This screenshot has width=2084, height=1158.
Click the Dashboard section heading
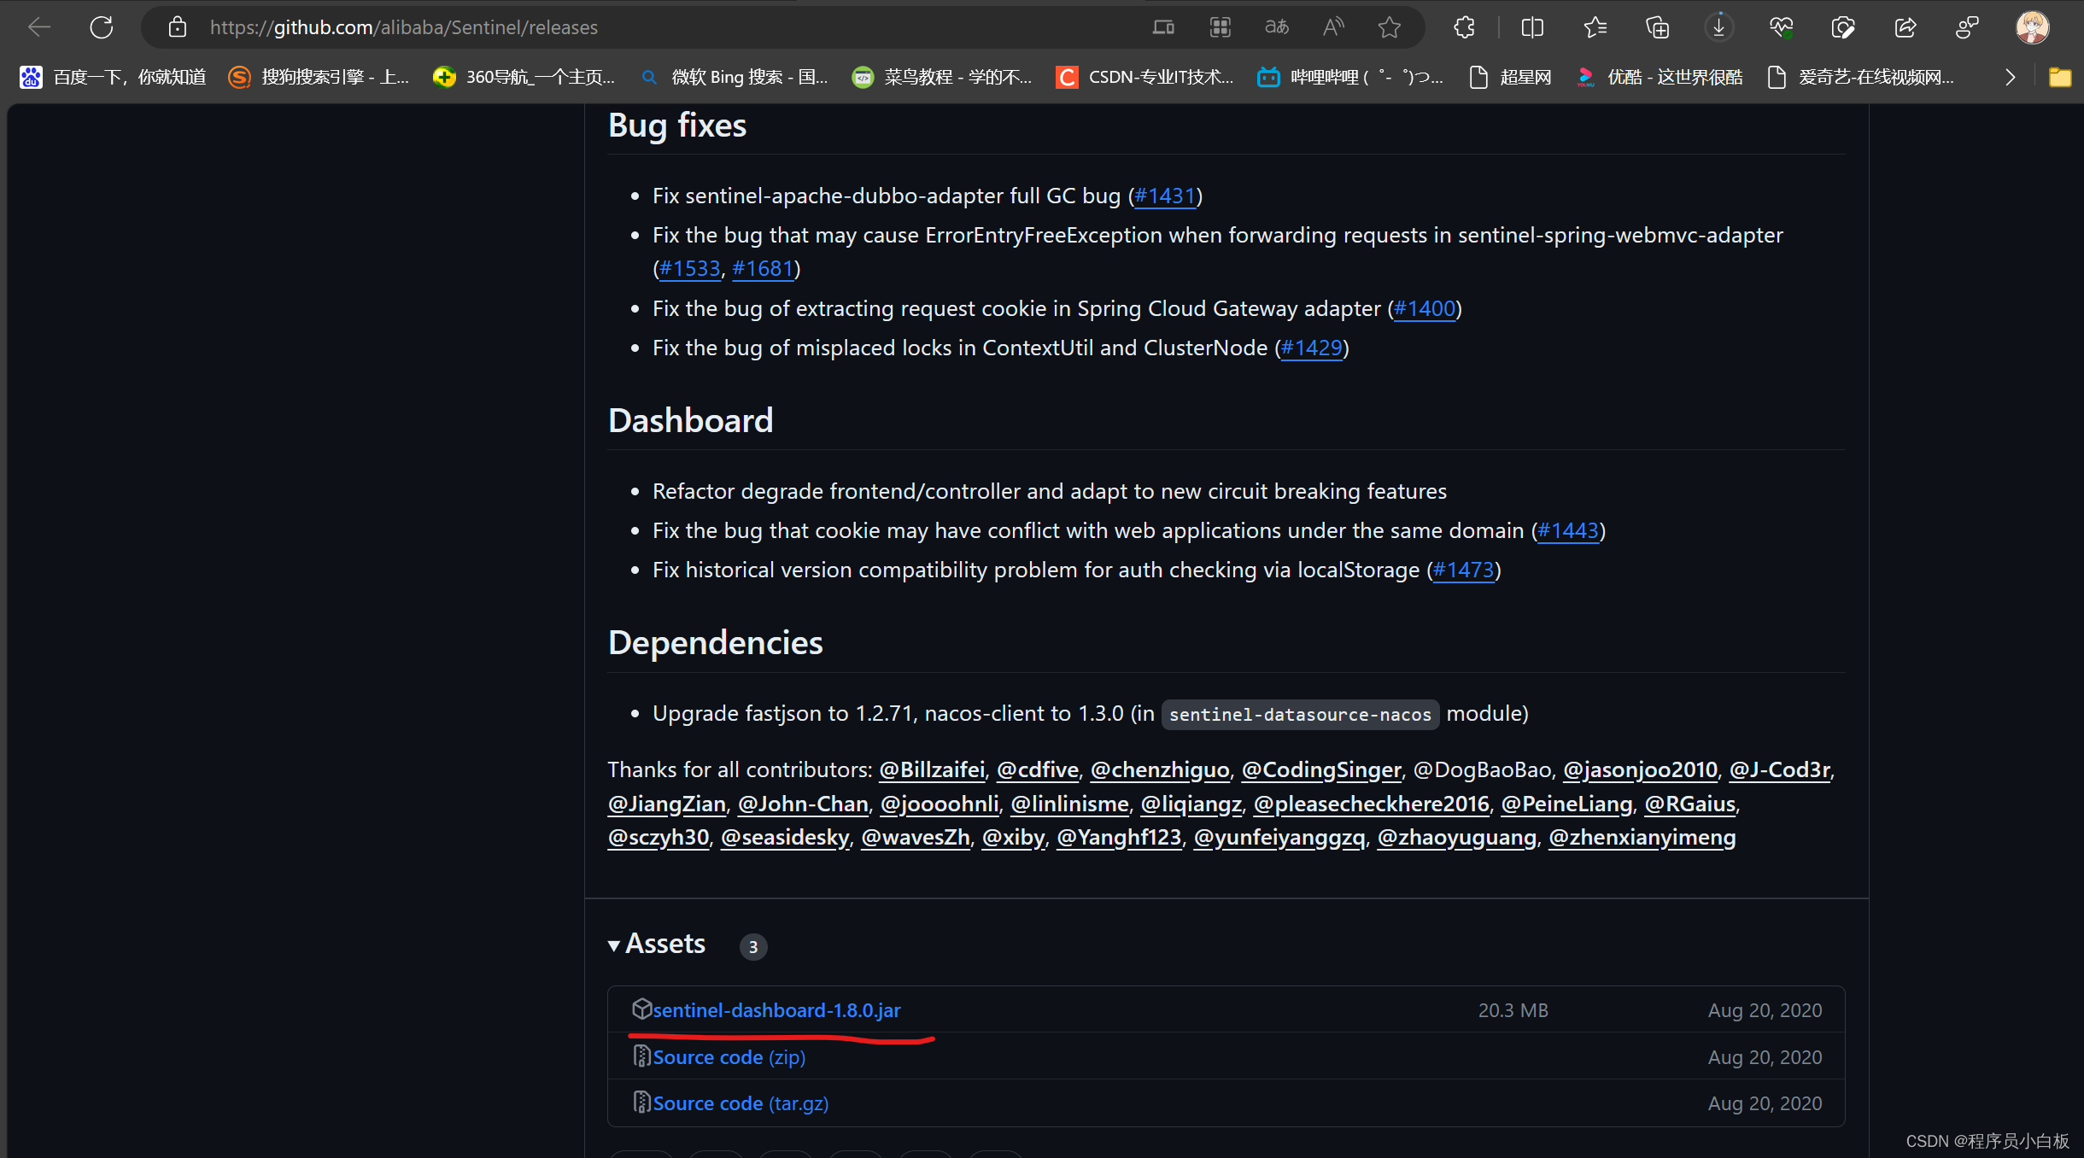(x=690, y=421)
